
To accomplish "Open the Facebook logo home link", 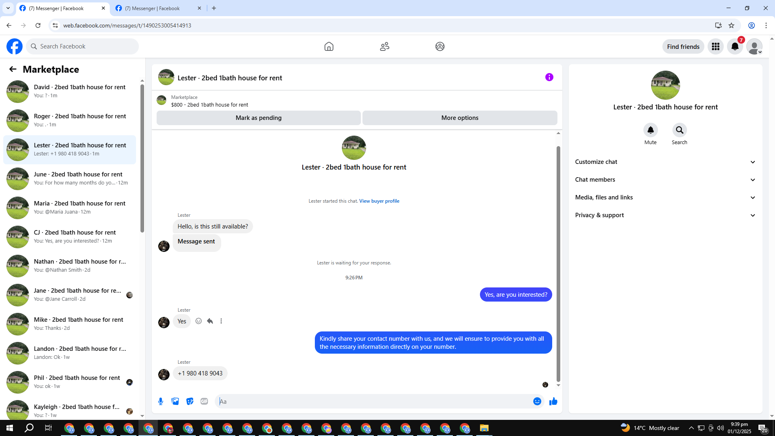I will pyautogui.click(x=15, y=46).
